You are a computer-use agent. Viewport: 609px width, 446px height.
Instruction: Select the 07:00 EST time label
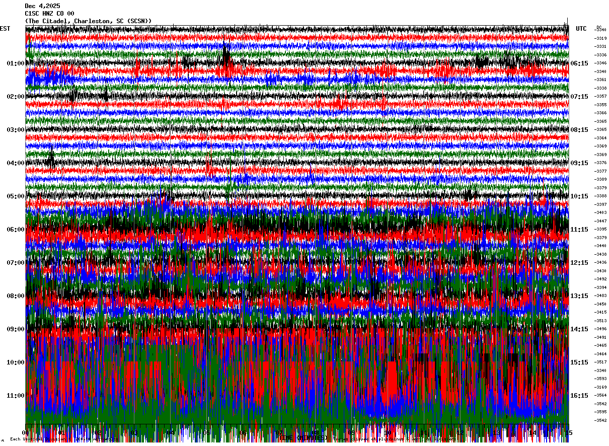tap(16, 263)
